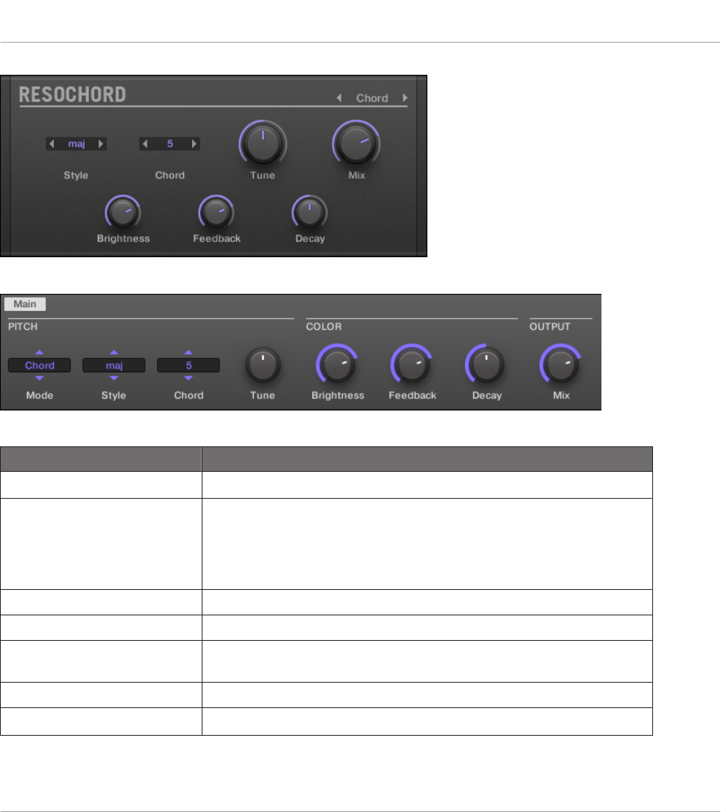
Task: Click the Mix knob in the OUTPUT section
Action: (x=560, y=365)
